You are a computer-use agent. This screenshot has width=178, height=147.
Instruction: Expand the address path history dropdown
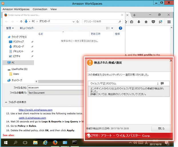[73, 21]
